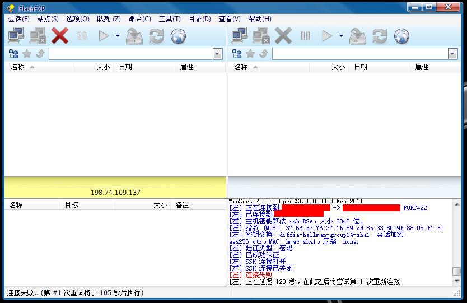Open the right pane transfer dropdown arrow
467x303 pixels.
[342, 36]
